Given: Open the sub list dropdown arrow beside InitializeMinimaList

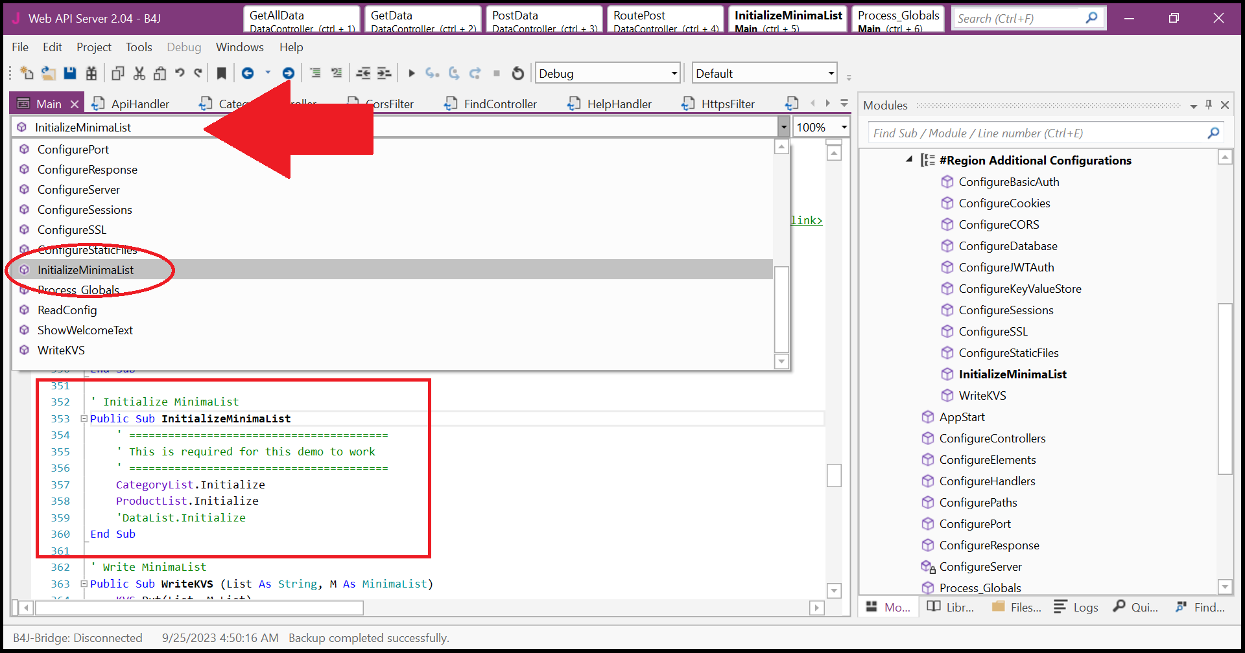Looking at the screenshot, I should (x=783, y=127).
